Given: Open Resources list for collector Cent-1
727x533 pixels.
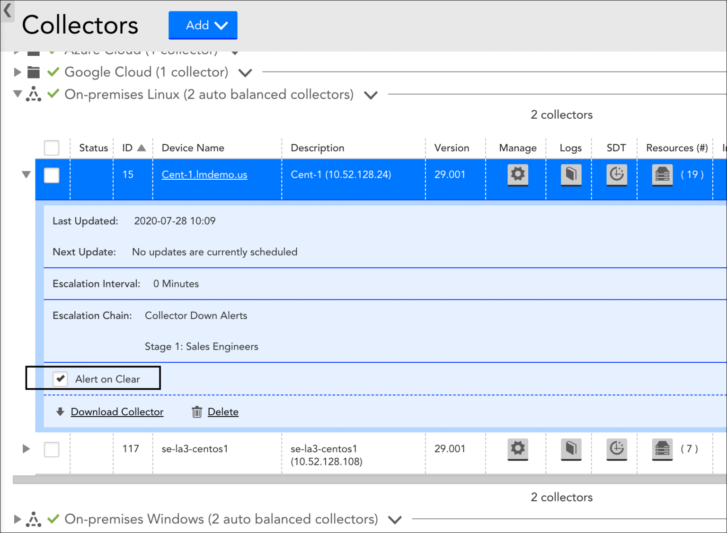Looking at the screenshot, I should pyautogui.click(x=662, y=175).
